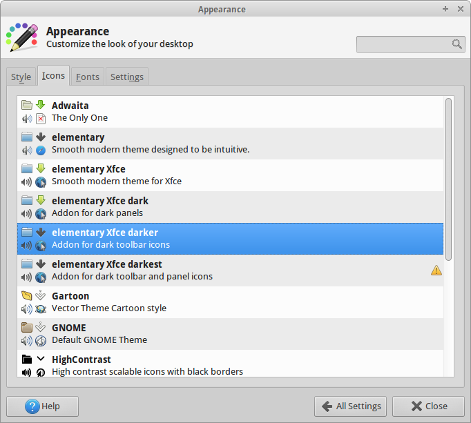Click the Adwaita red X document icon
This screenshot has width=471, height=423.
(x=41, y=119)
